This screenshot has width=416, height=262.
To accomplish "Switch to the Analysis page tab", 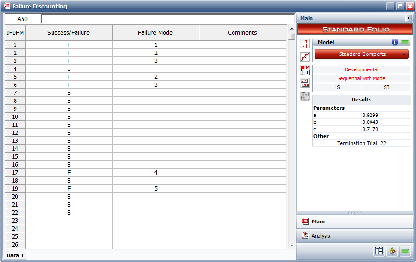I will point(355,236).
